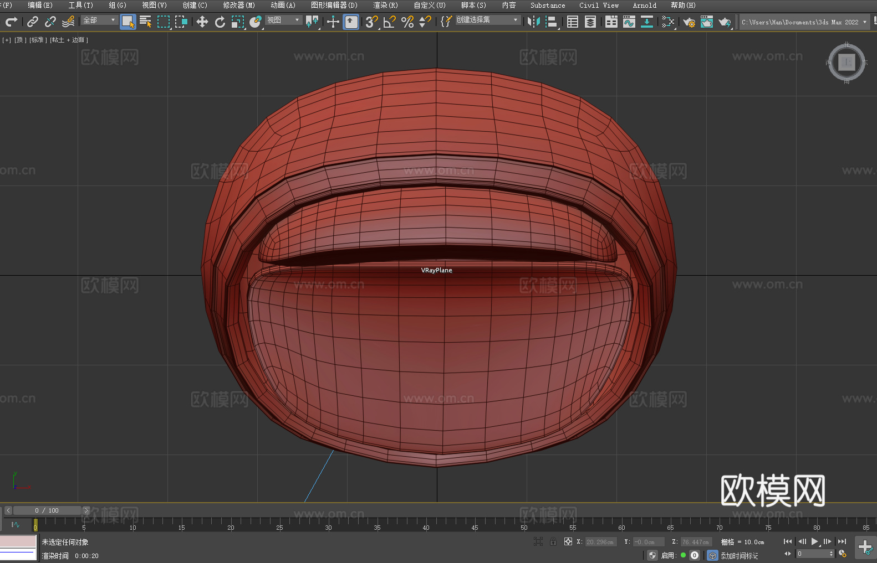Select the Move tool in toolbar
Screen dimensions: 877x563
[x=202, y=22]
